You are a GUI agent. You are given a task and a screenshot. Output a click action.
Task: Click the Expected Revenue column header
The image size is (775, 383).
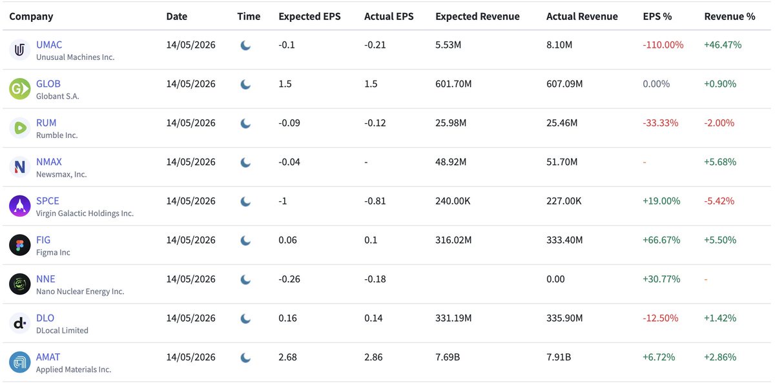click(x=478, y=17)
